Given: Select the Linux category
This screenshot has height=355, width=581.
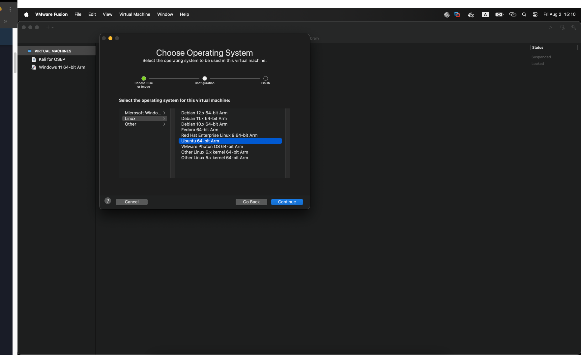Looking at the screenshot, I should click(x=145, y=118).
